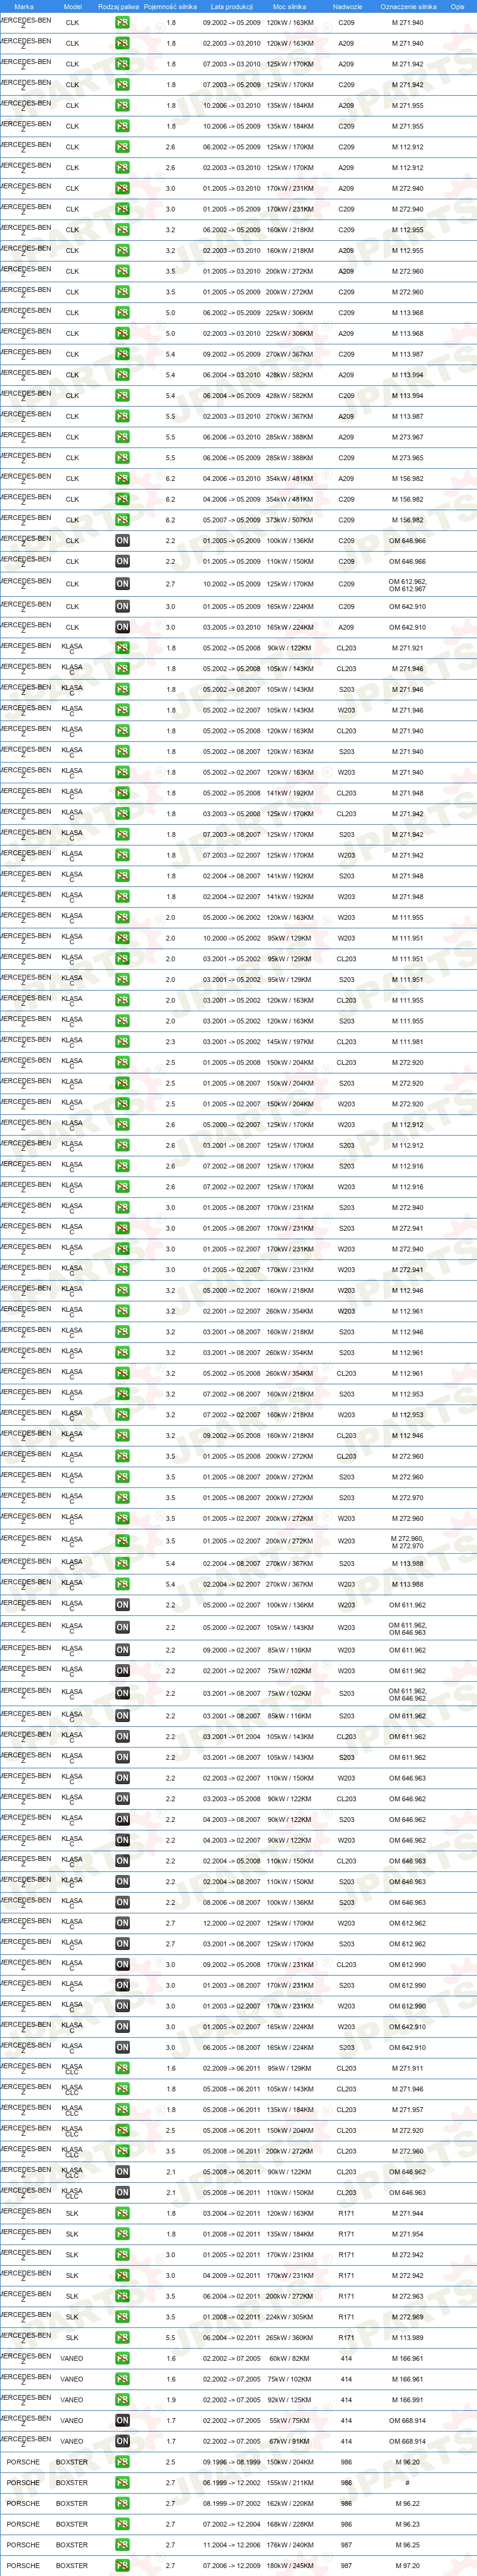
Task: Click the 265kW / 360KM power cell
Action: pos(290,2337)
